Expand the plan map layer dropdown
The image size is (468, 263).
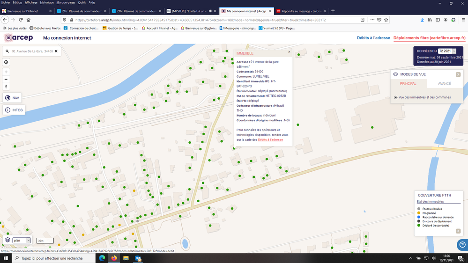coord(22,241)
